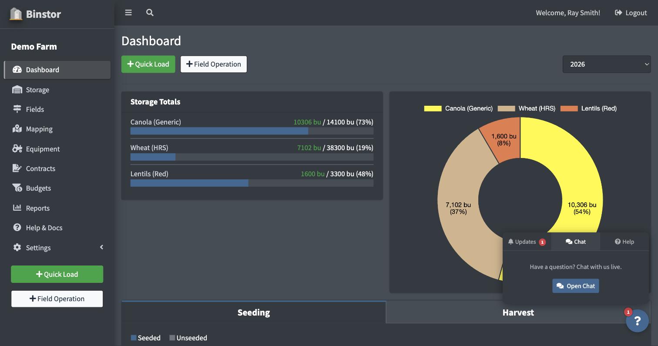658x346 pixels.
Task: Click the Canola (Generic) storage progress bar
Action: pyautogui.click(x=252, y=131)
